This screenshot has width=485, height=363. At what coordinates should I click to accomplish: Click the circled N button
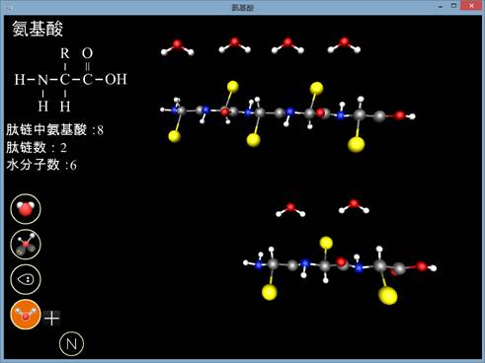coord(72,344)
